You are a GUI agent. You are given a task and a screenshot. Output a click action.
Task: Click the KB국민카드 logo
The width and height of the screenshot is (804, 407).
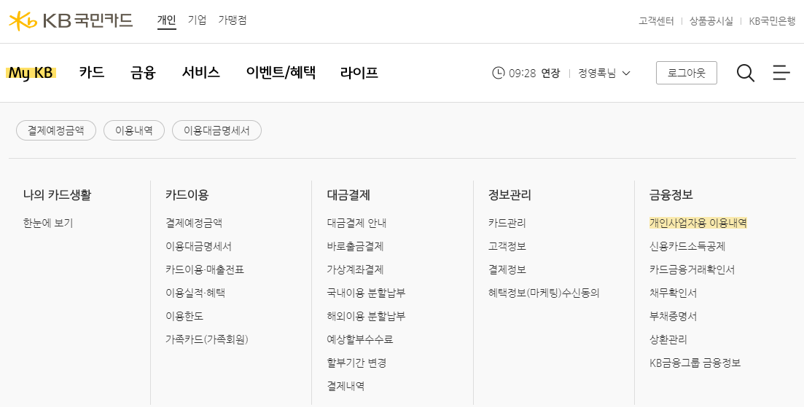click(x=71, y=20)
